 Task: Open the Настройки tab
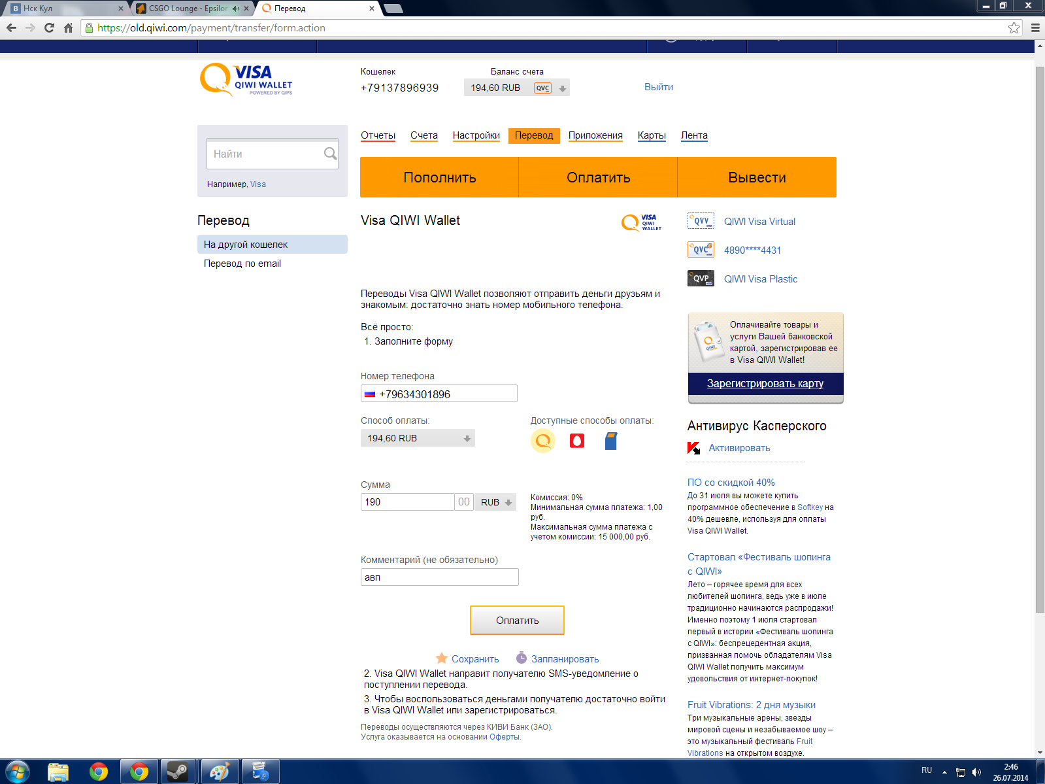[x=476, y=135]
